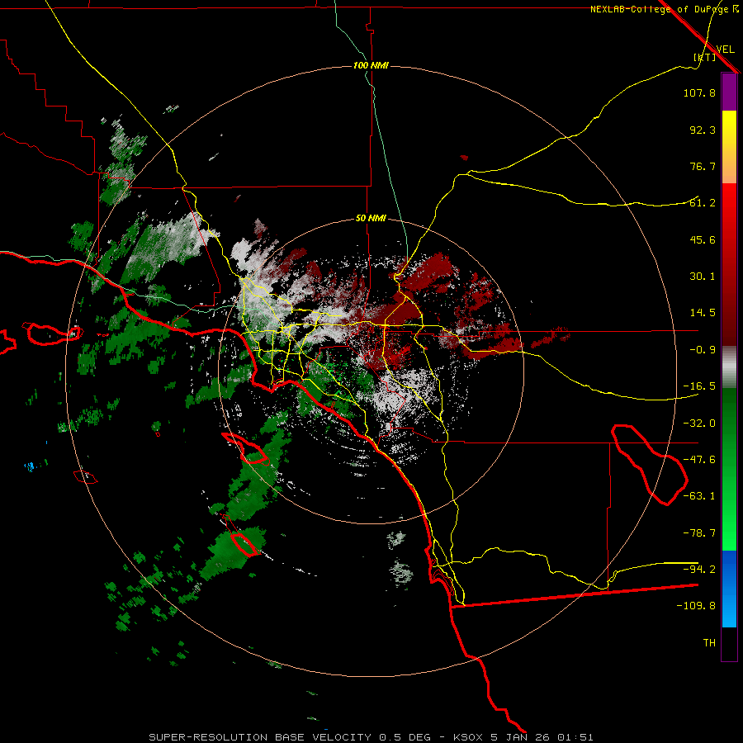The height and width of the screenshot is (743, 743).
Task: Click the KSOX station identifier
Action: 469,737
